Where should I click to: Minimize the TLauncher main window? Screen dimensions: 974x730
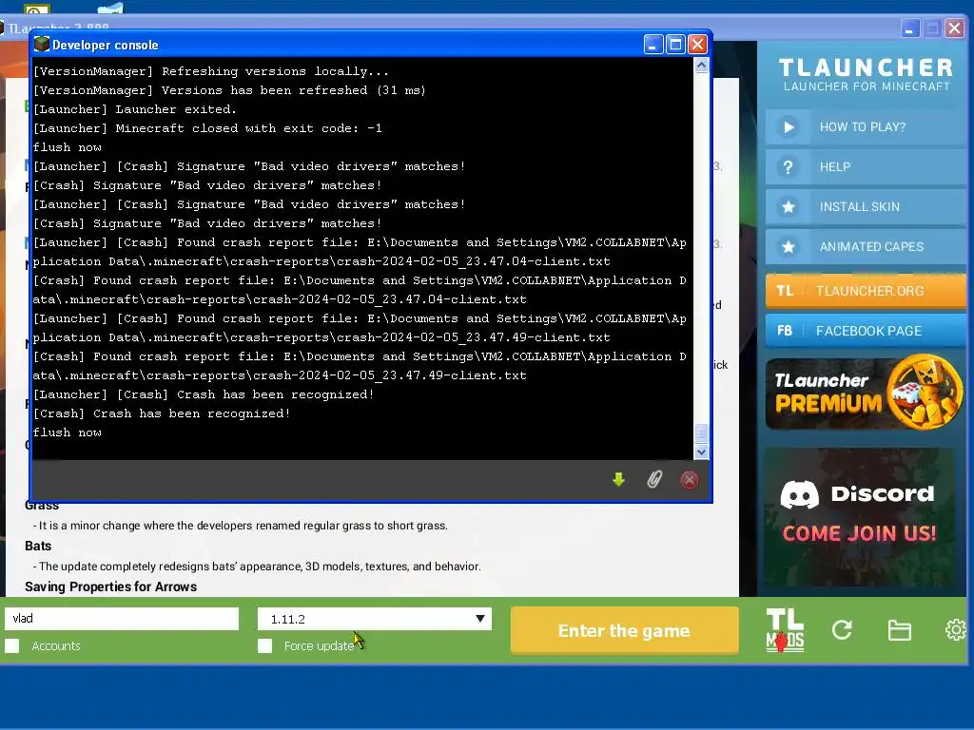910,29
